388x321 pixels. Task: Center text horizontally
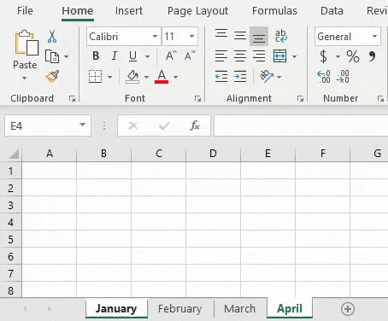pos(240,56)
